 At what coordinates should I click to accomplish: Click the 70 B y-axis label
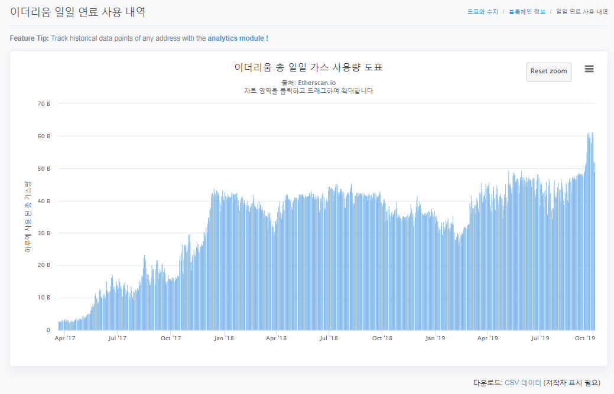[x=44, y=104]
